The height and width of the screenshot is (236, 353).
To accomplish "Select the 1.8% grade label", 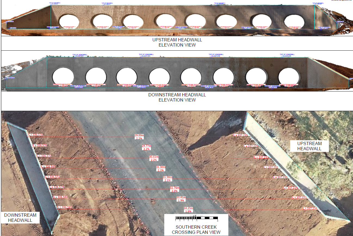I will (x=188, y=211).
